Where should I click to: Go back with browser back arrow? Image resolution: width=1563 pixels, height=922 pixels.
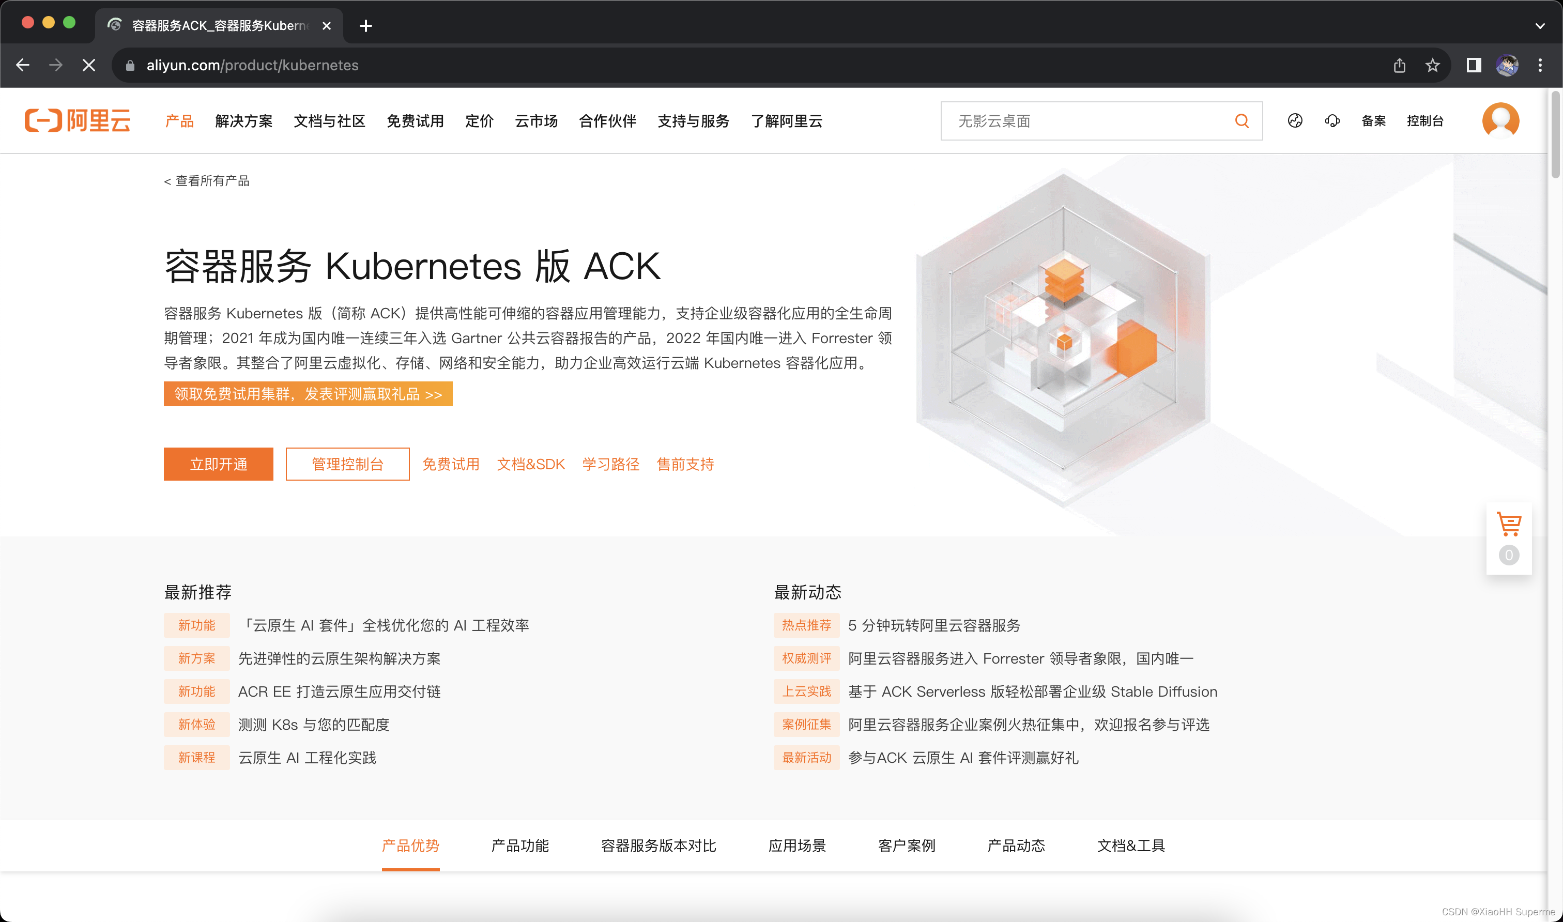point(23,65)
